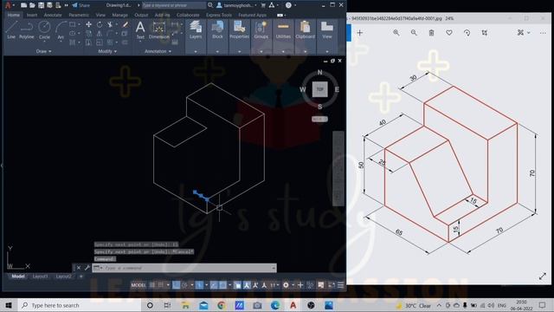Click the MODEL button in status bar
This screenshot has width=554, height=312.
(x=138, y=285)
